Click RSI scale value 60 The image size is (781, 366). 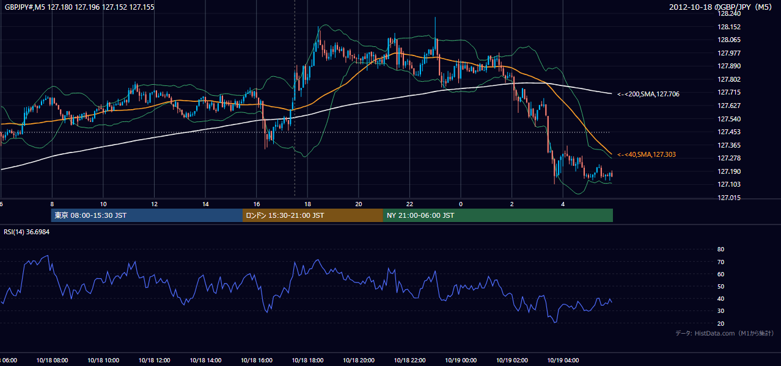(x=721, y=274)
